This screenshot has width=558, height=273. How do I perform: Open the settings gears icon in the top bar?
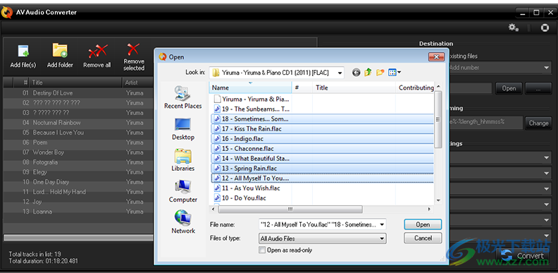[513, 28]
